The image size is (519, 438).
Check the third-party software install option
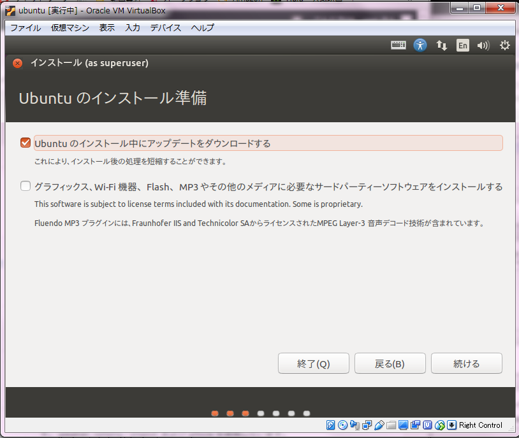pyautogui.click(x=26, y=187)
